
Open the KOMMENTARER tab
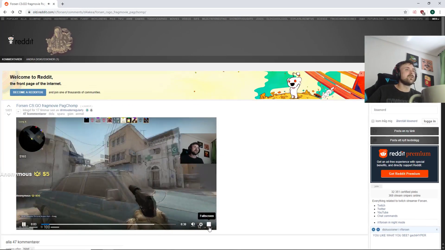pyautogui.click(x=12, y=59)
